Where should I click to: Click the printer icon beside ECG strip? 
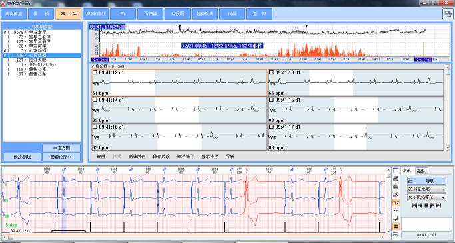point(396,179)
